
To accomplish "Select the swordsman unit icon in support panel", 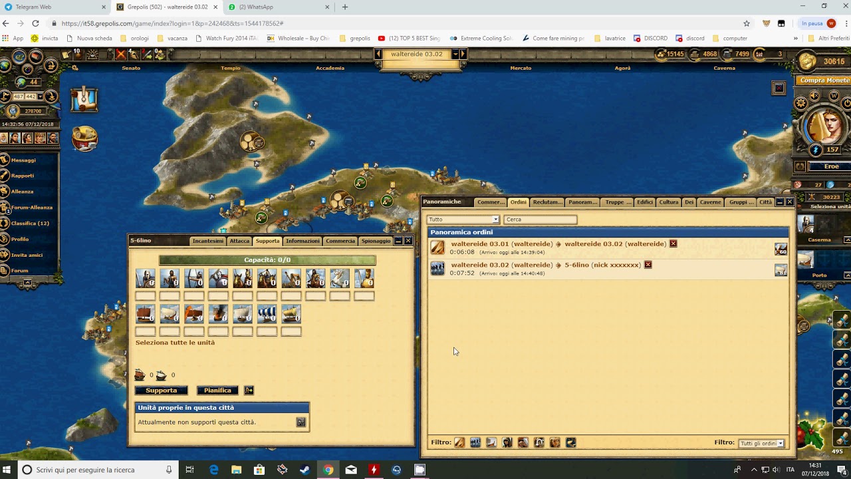I will 146,278.
